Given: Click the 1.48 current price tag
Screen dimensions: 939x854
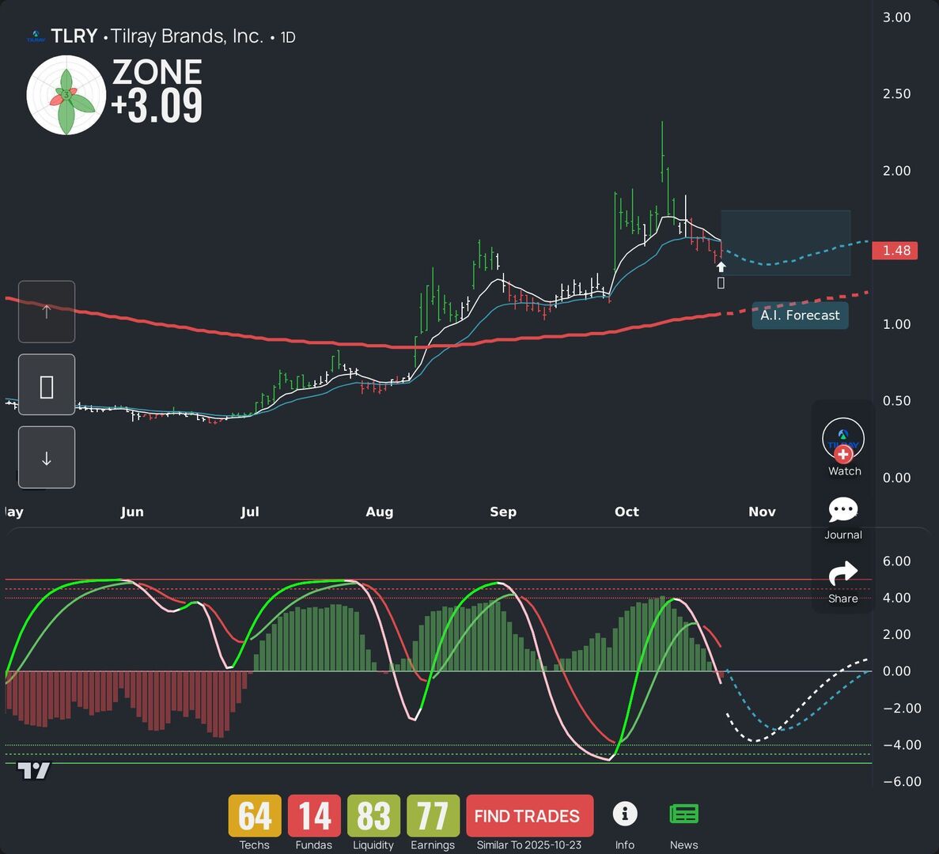Looking at the screenshot, I should click(895, 250).
